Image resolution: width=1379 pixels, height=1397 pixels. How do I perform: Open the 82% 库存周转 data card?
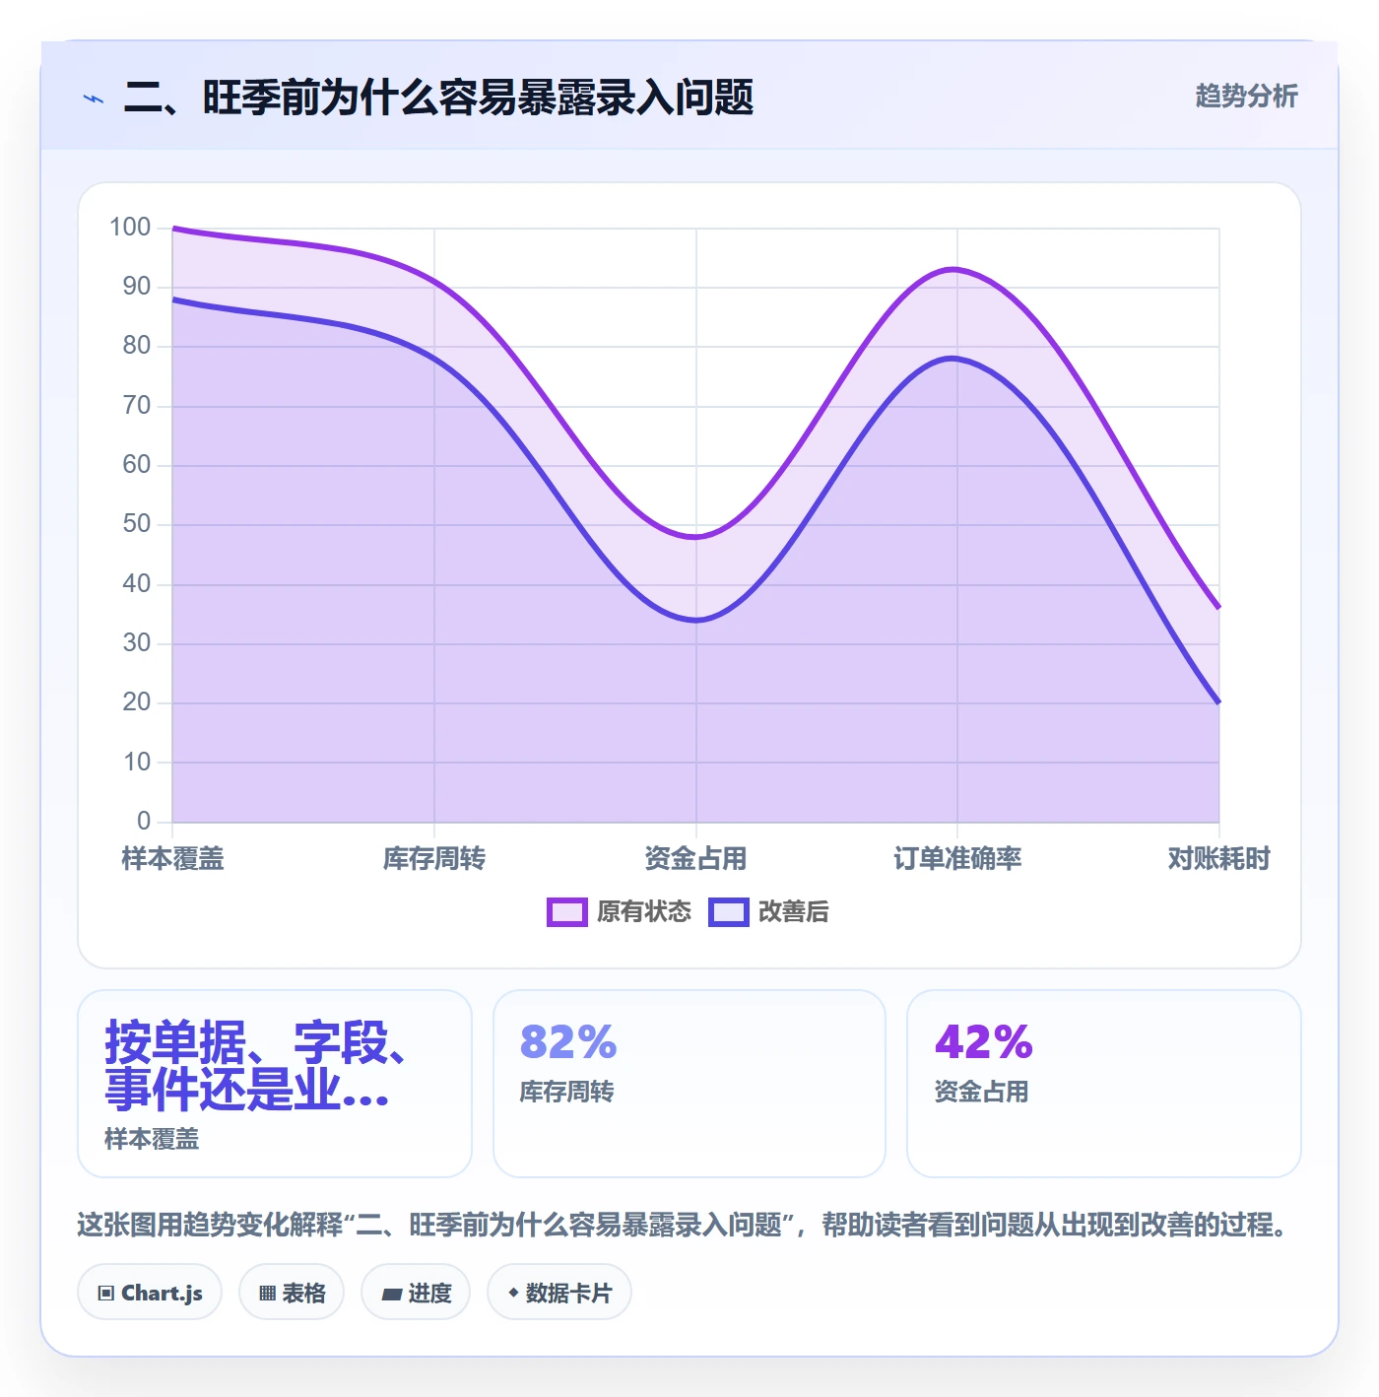tap(689, 1084)
